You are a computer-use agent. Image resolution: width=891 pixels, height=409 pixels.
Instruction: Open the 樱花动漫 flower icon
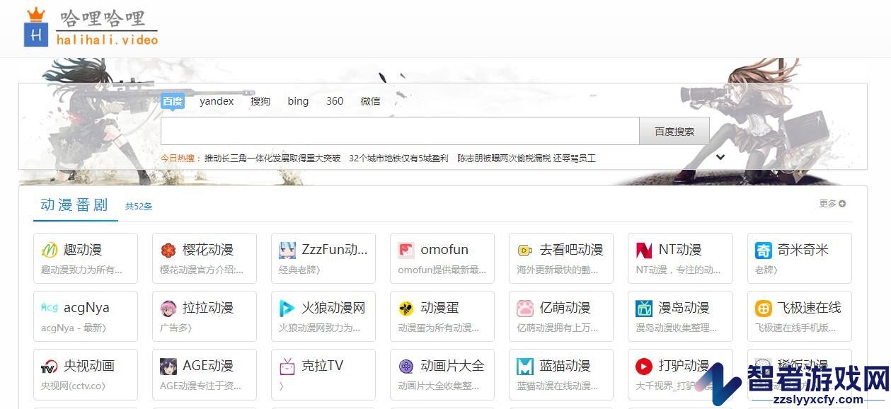[x=168, y=250]
